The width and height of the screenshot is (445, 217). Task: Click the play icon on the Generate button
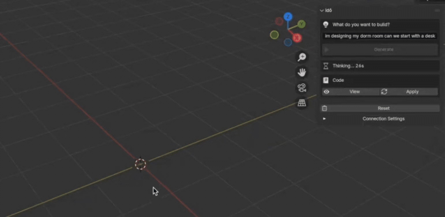click(326, 50)
